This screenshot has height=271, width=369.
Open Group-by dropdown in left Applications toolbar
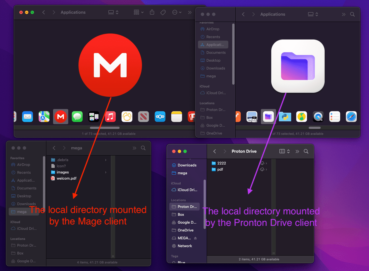coord(139,12)
